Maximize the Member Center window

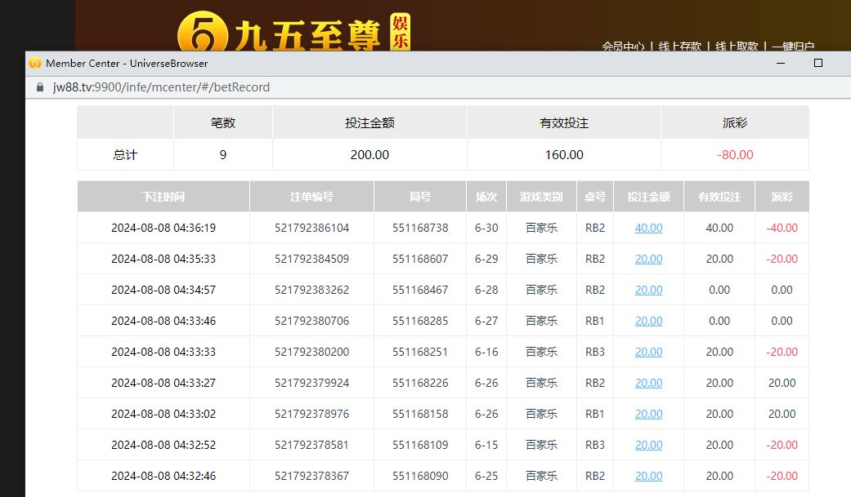click(x=817, y=63)
